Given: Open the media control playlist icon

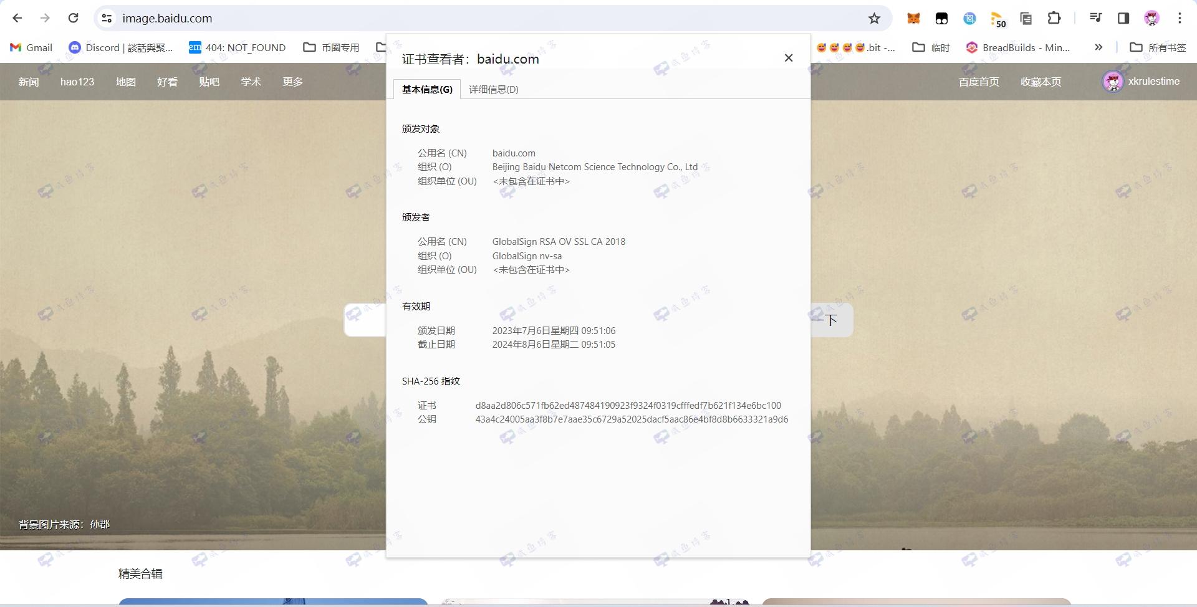Looking at the screenshot, I should click(1095, 18).
